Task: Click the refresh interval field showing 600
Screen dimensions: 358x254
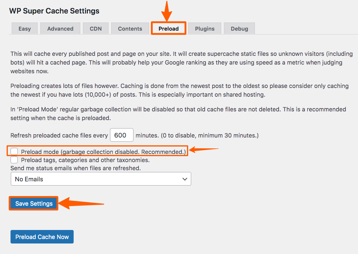Action: coord(121,135)
